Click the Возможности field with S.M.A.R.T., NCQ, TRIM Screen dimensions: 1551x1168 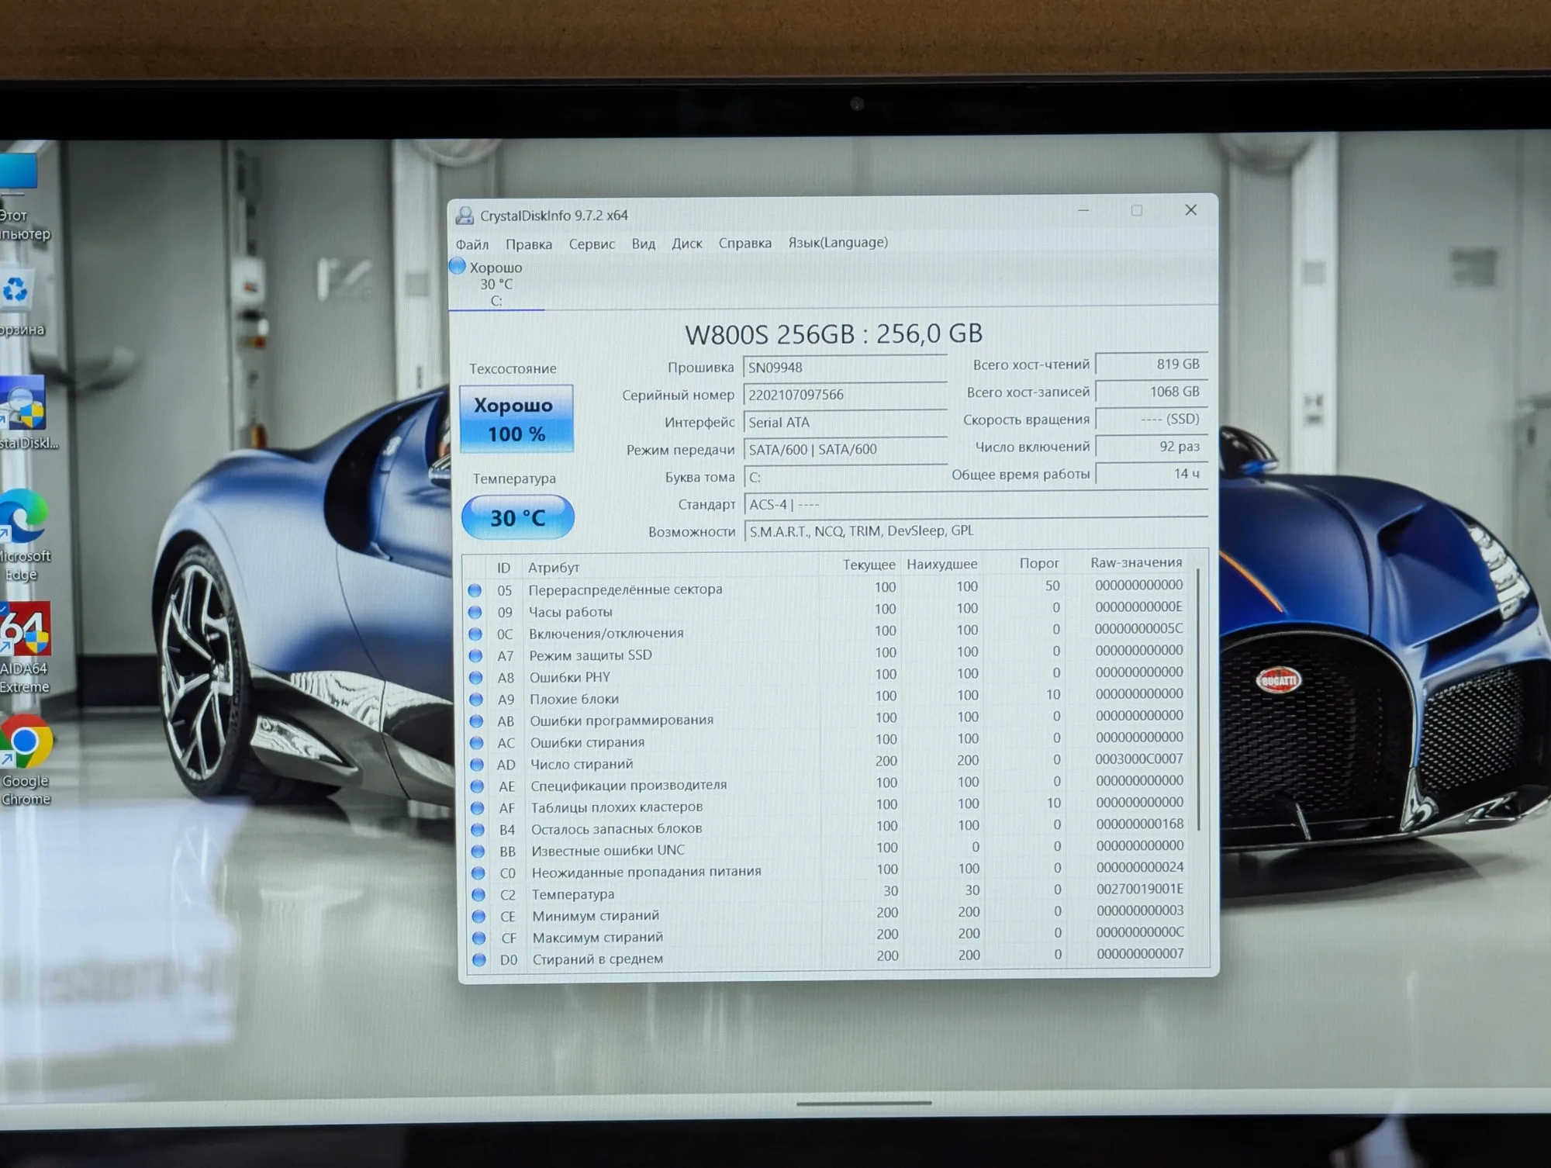pos(976,531)
